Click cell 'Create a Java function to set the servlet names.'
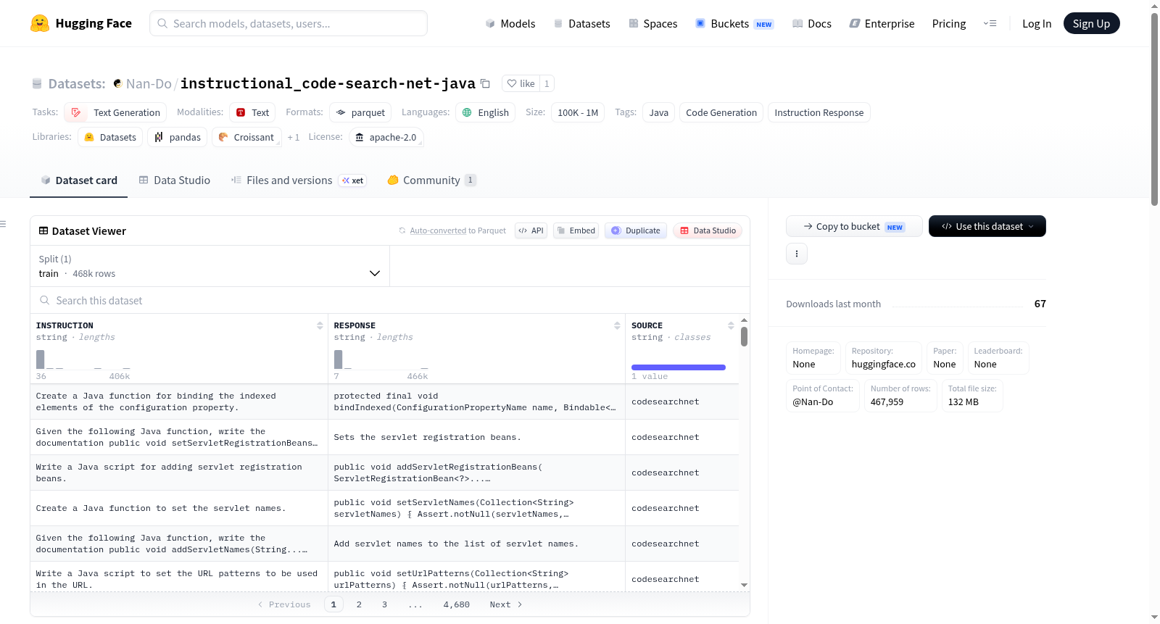1160x624 pixels. pyautogui.click(x=179, y=508)
